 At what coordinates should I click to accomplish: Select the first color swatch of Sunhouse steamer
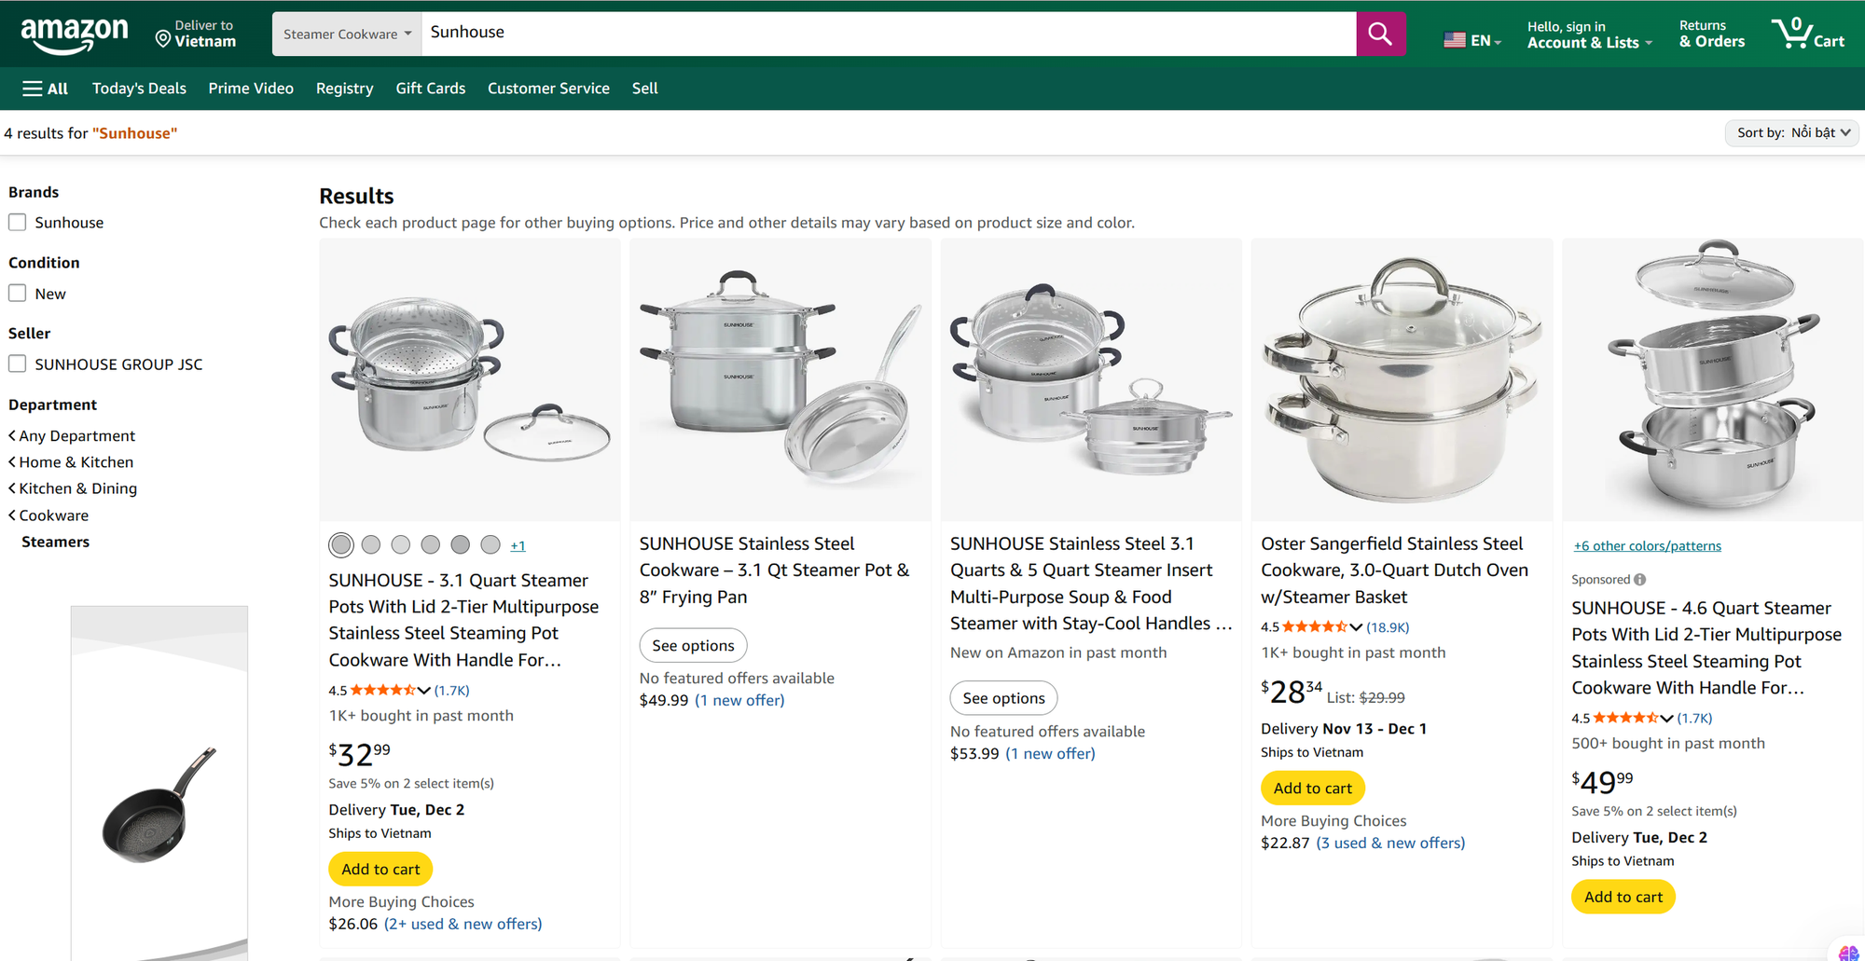[x=341, y=545]
